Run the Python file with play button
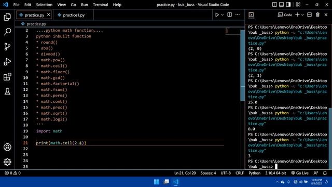The image size is (332, 187). click(x=217, y=15)
